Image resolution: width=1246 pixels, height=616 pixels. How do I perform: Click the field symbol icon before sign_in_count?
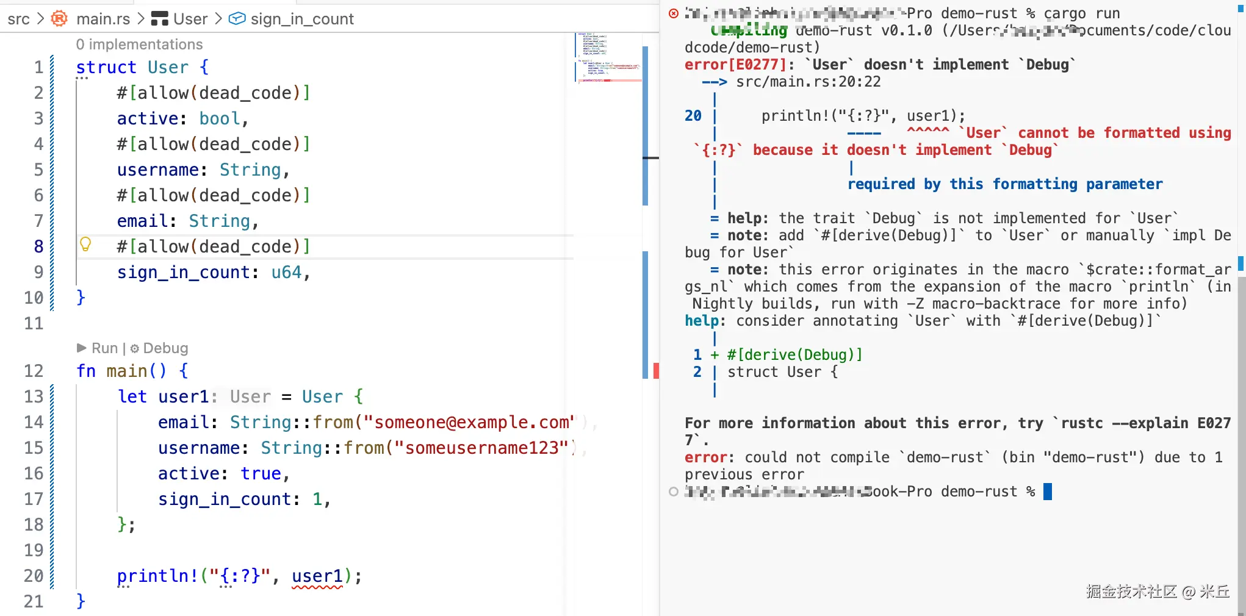pos(237,19)
